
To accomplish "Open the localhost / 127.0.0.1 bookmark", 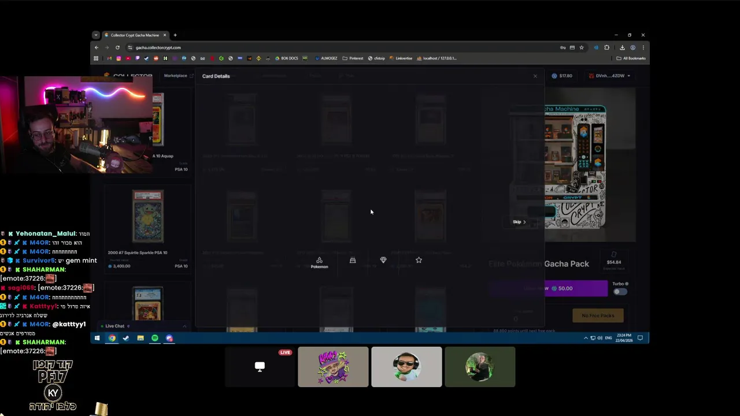I will point(437,58).
